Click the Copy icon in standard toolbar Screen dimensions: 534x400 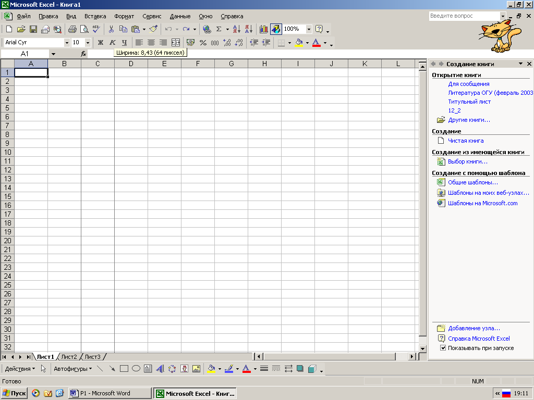point(123,29)
